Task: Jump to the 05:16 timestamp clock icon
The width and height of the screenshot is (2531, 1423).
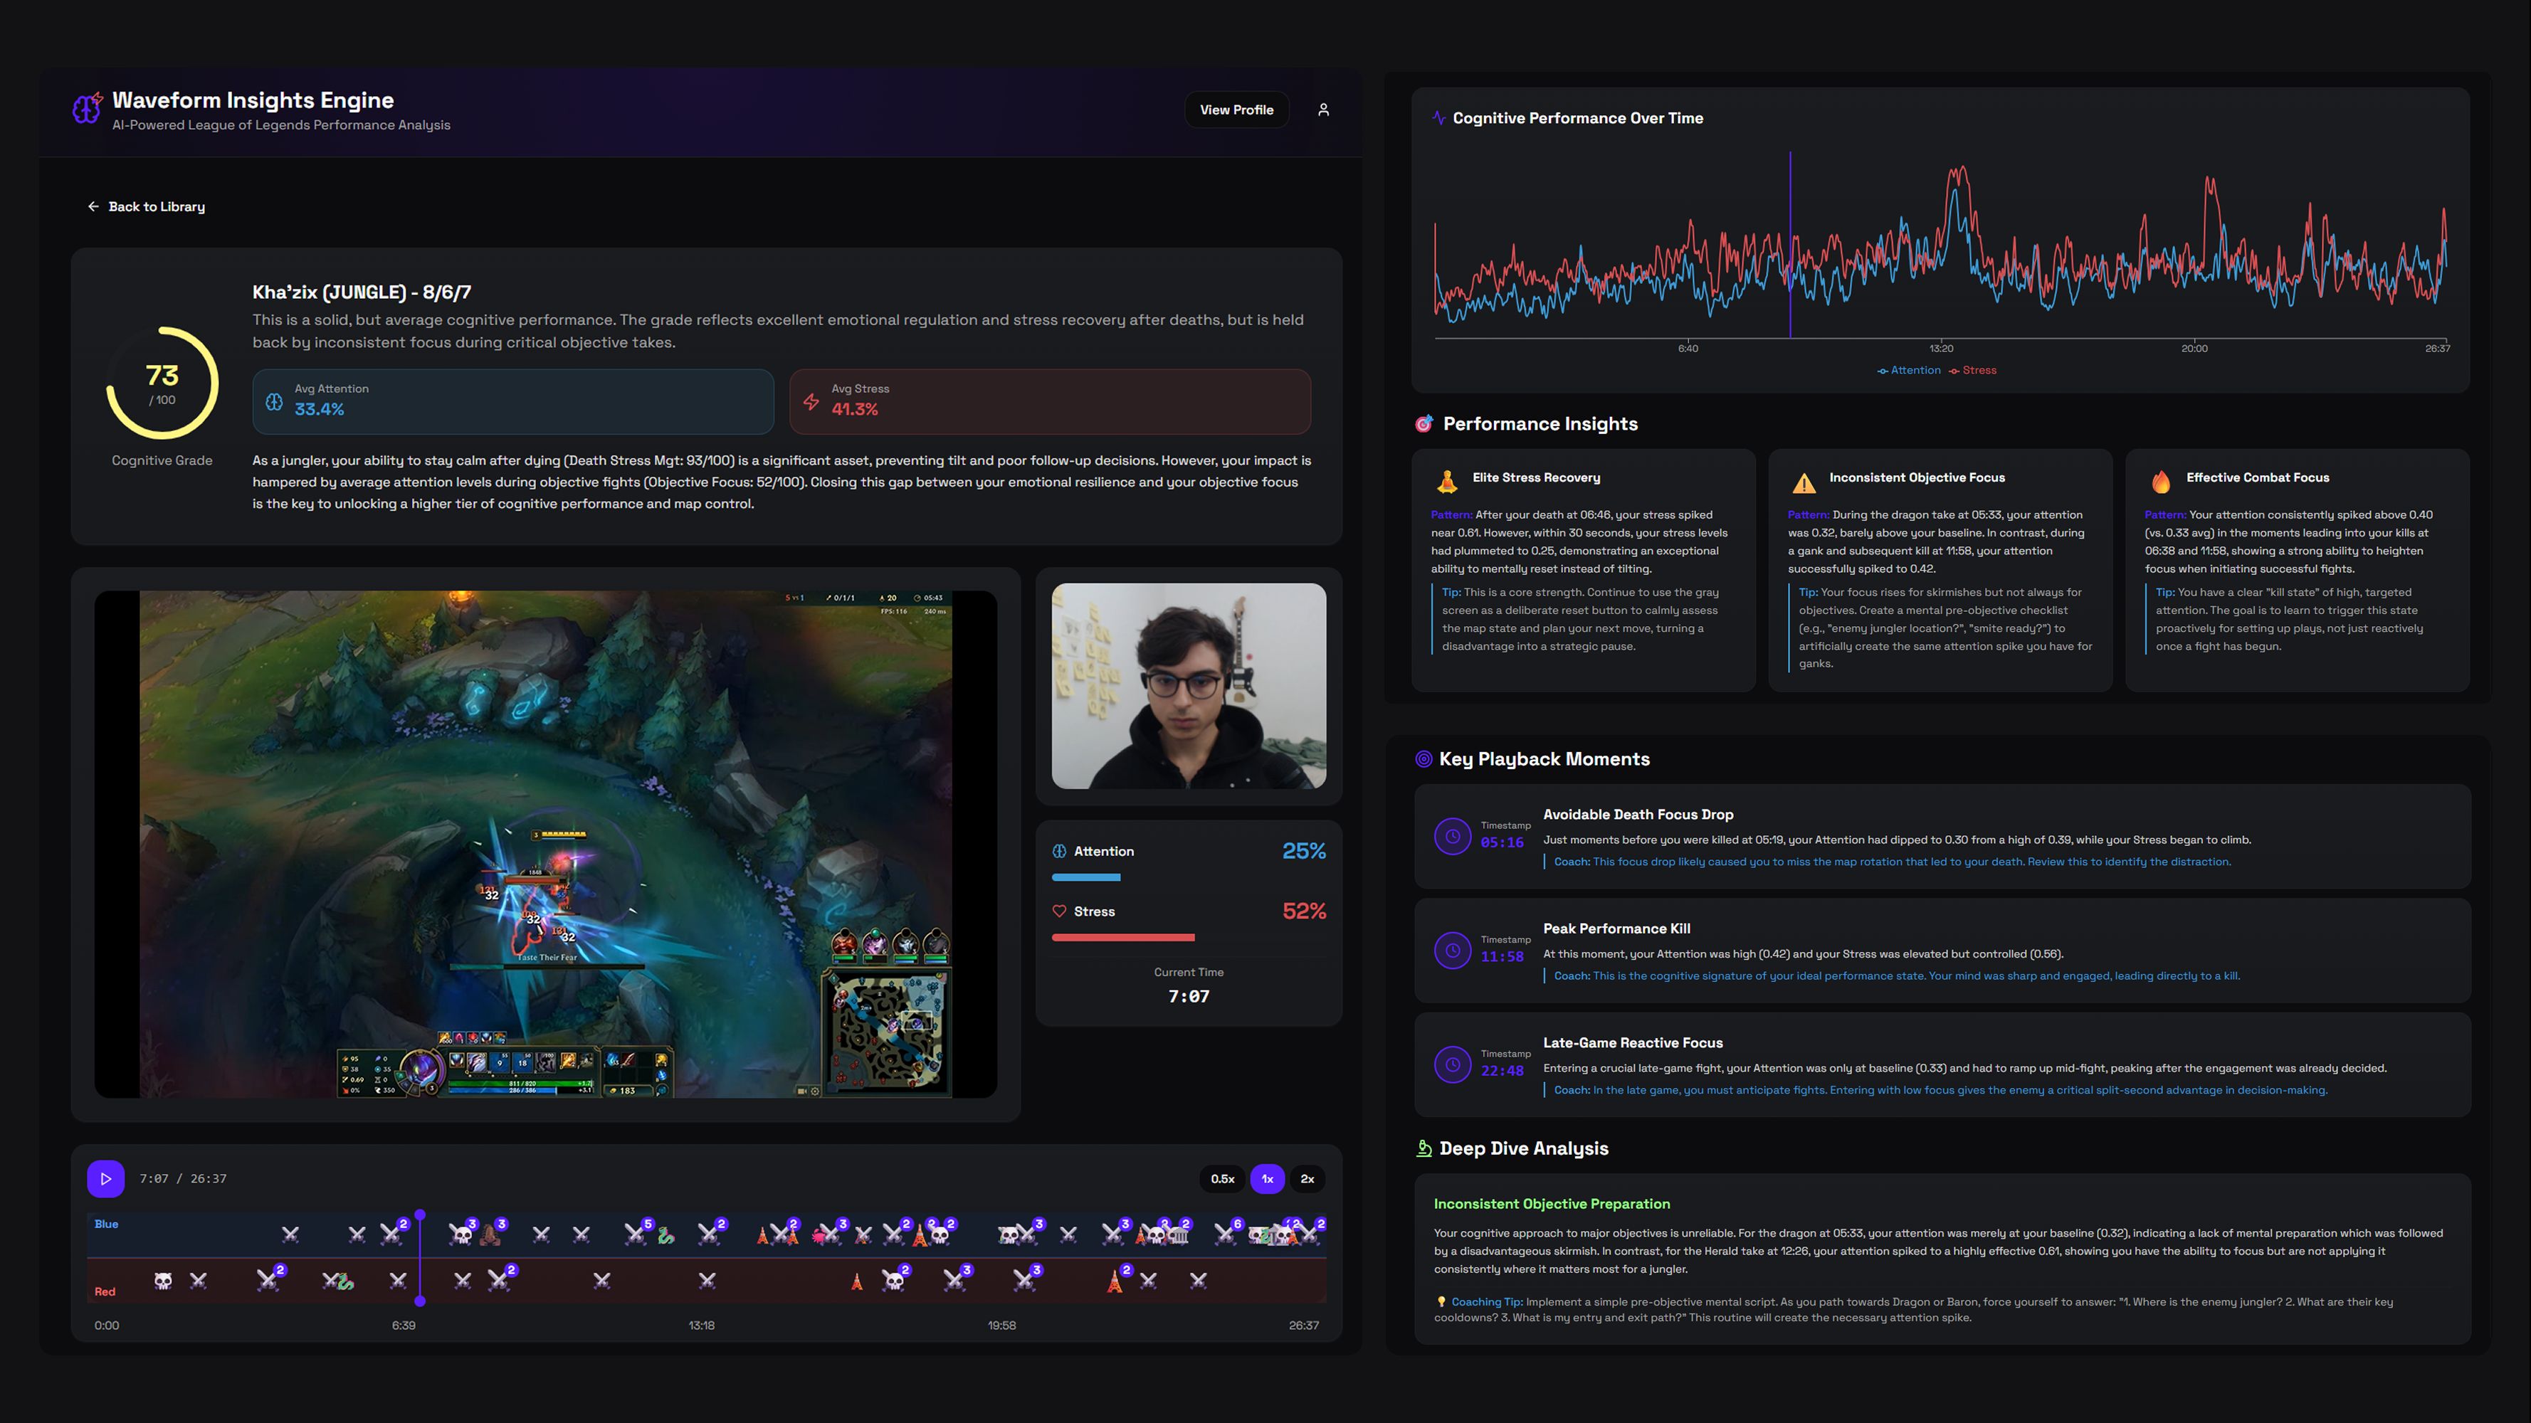Action: pyautogui.click(x=1452, y=836)
